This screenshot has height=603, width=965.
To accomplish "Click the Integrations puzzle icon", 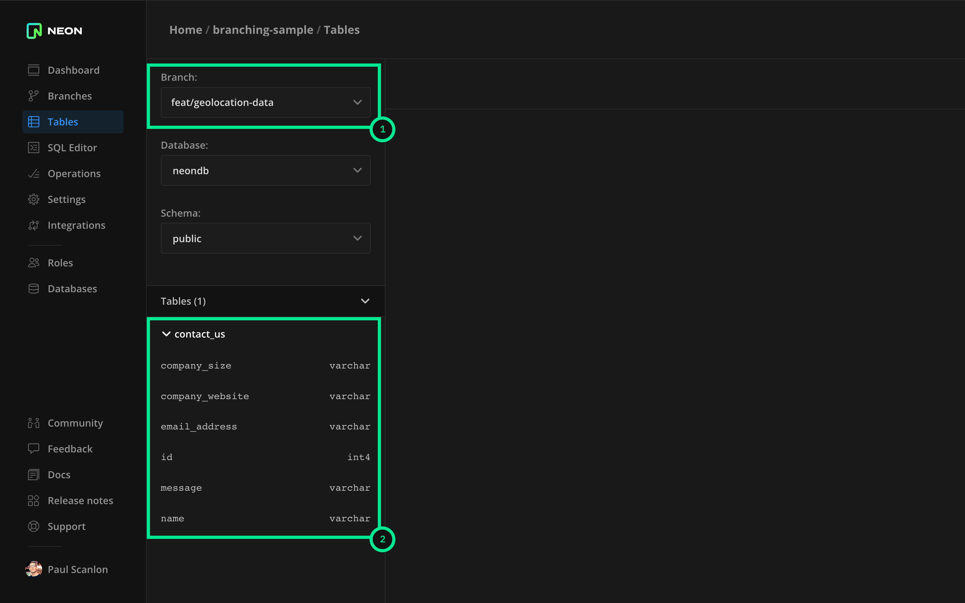I will pyautogui.click(x=34, y=225).
